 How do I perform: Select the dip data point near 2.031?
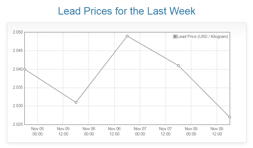pos(76,102)
